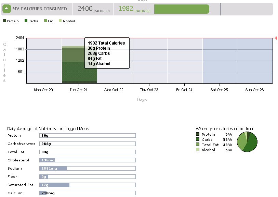Click the Alcohol legend swatch above chart
Screen dimensions: 278x197
tap(60, 21)
